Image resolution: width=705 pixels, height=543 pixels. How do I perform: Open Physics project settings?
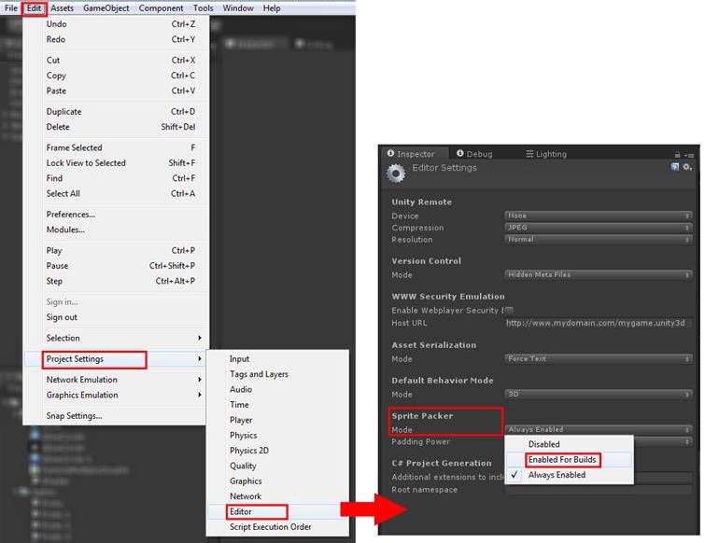coord(277,435)
